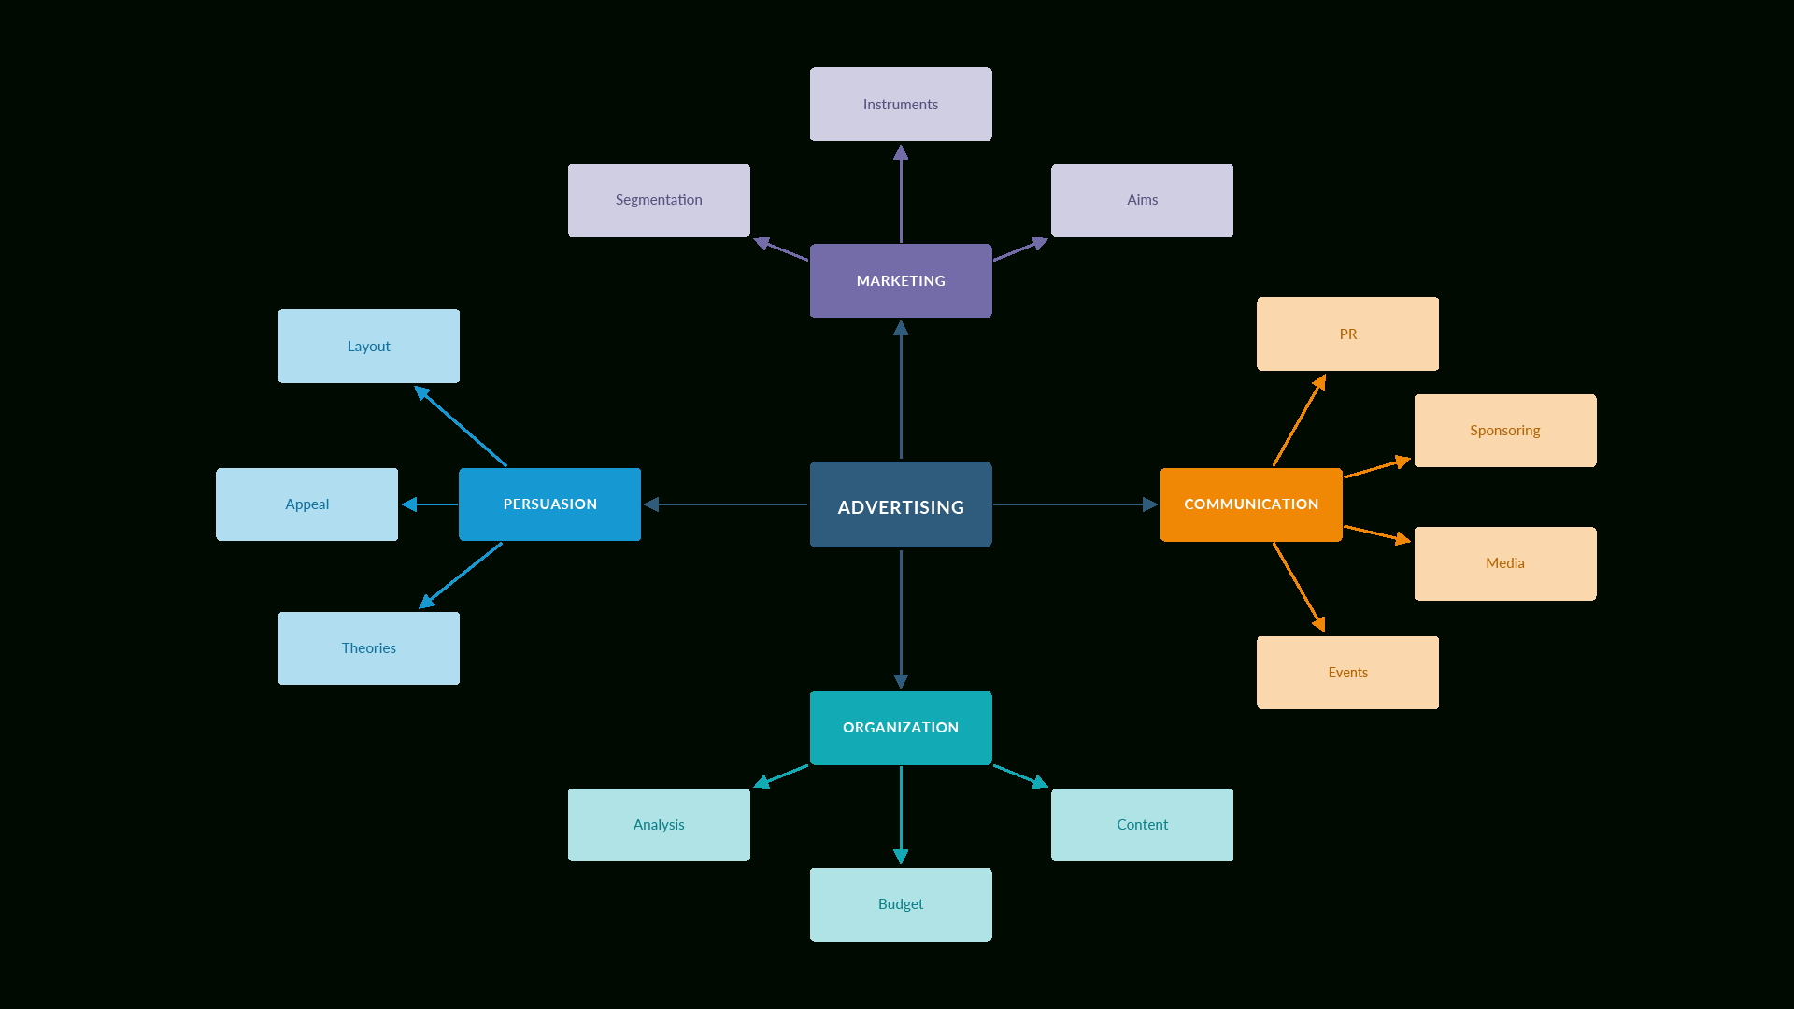Click the PERSUASION node
1794x1009 pixels.
click(x=550, y=504)
